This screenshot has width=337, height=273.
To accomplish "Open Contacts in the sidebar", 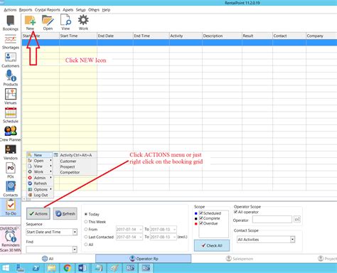I will [11, 189].
